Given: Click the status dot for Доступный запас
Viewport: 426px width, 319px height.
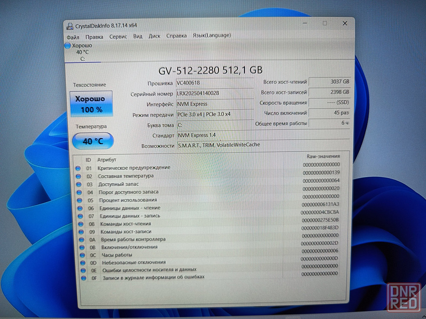Looking at the screenshot, I should click(79, 185).
